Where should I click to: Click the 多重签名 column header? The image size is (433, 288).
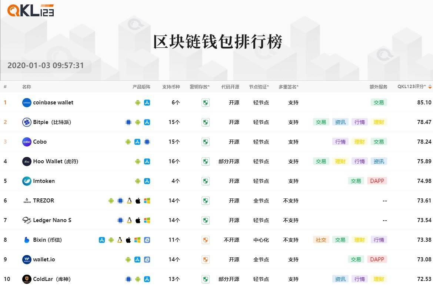click(x=288, y=87)
